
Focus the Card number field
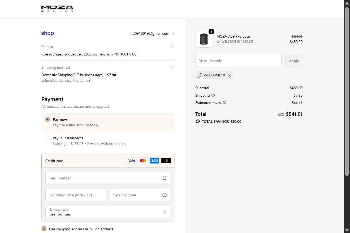point(108,178)
